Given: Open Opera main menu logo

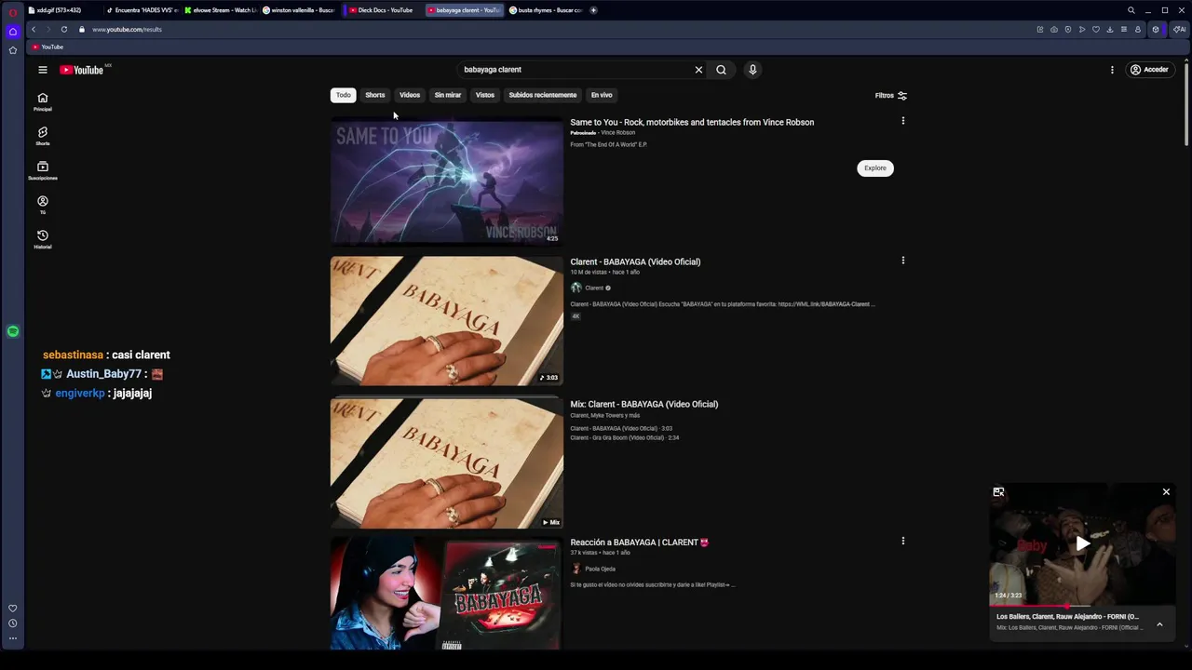Looking at the screenshot, I should 13,12.
